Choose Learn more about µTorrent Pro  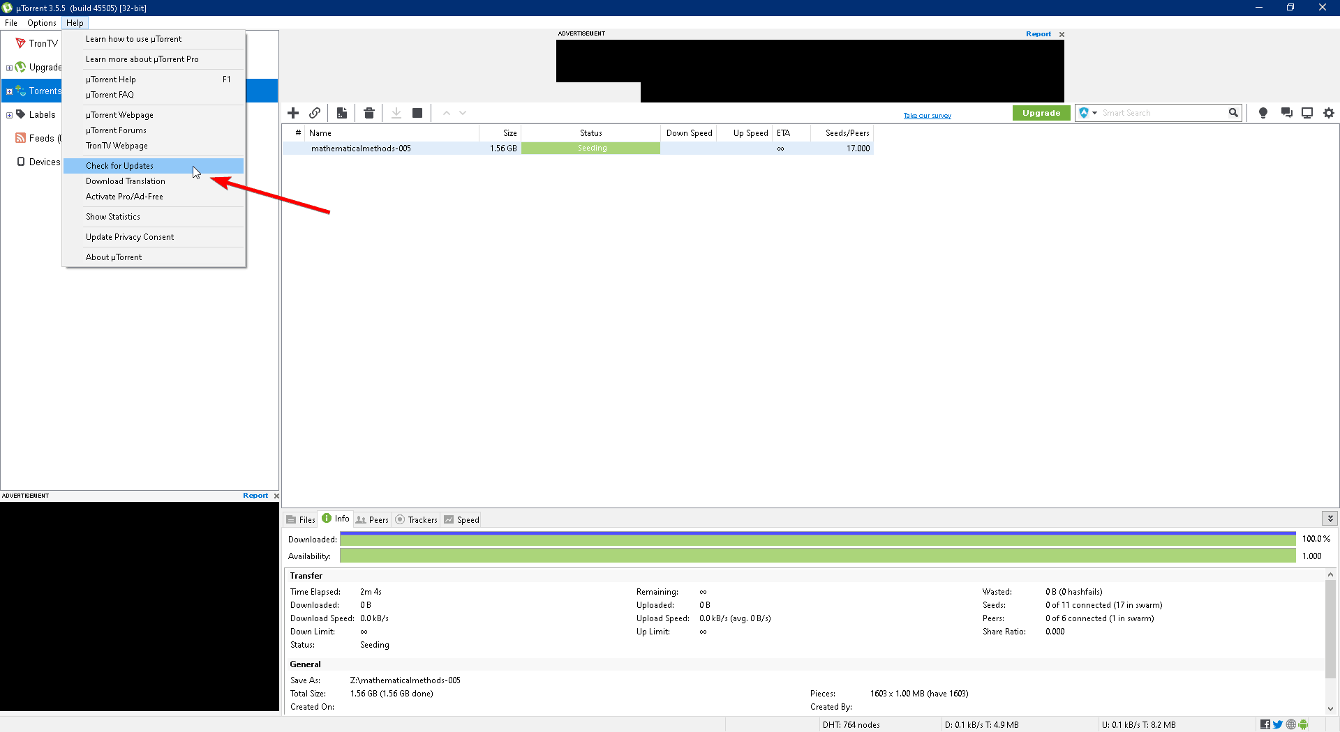154,59
